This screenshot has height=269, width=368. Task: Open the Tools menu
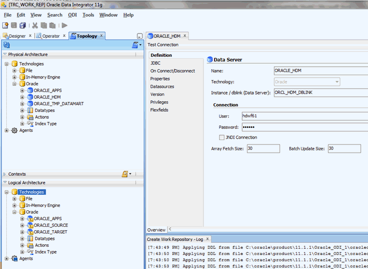88,15
